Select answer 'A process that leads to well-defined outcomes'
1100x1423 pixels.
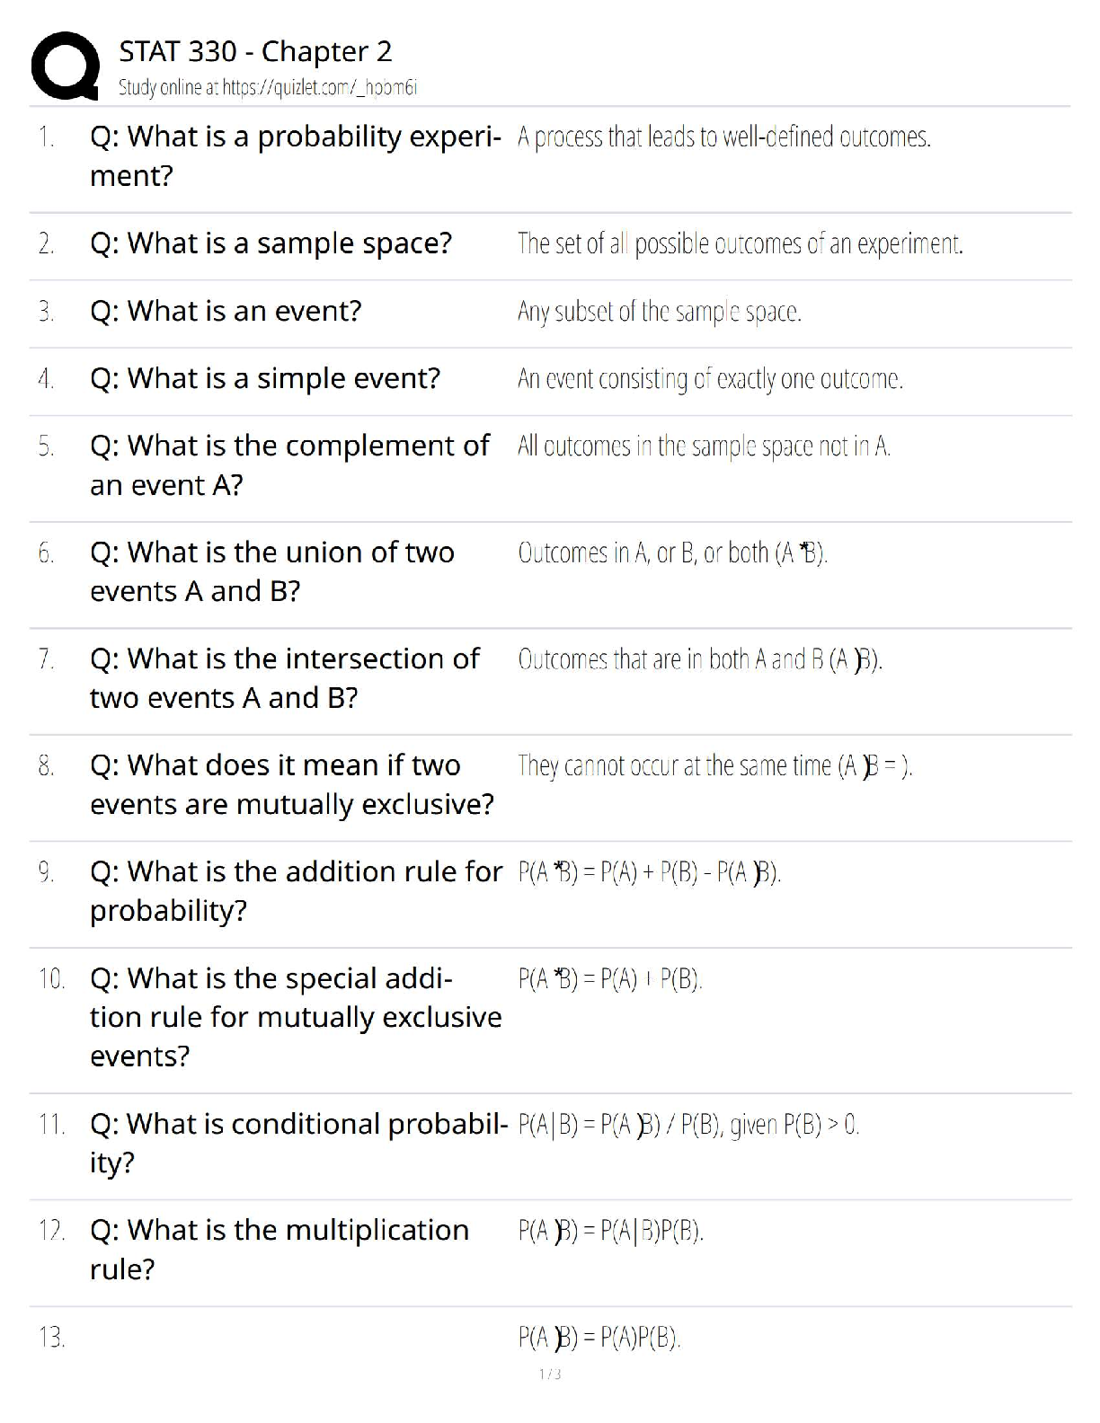(723, 137)
